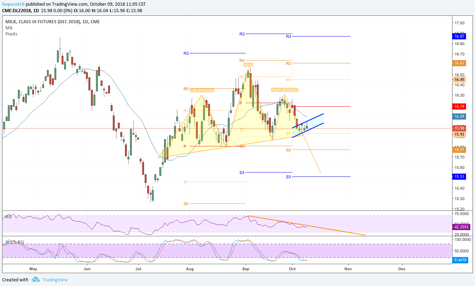Viewport: 475px width, 286px height.
Task: Click the 16.45 price tag
Action: click(x=459, y=79)
